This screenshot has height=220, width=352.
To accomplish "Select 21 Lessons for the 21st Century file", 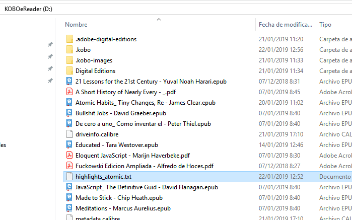I will pos(151,81).
